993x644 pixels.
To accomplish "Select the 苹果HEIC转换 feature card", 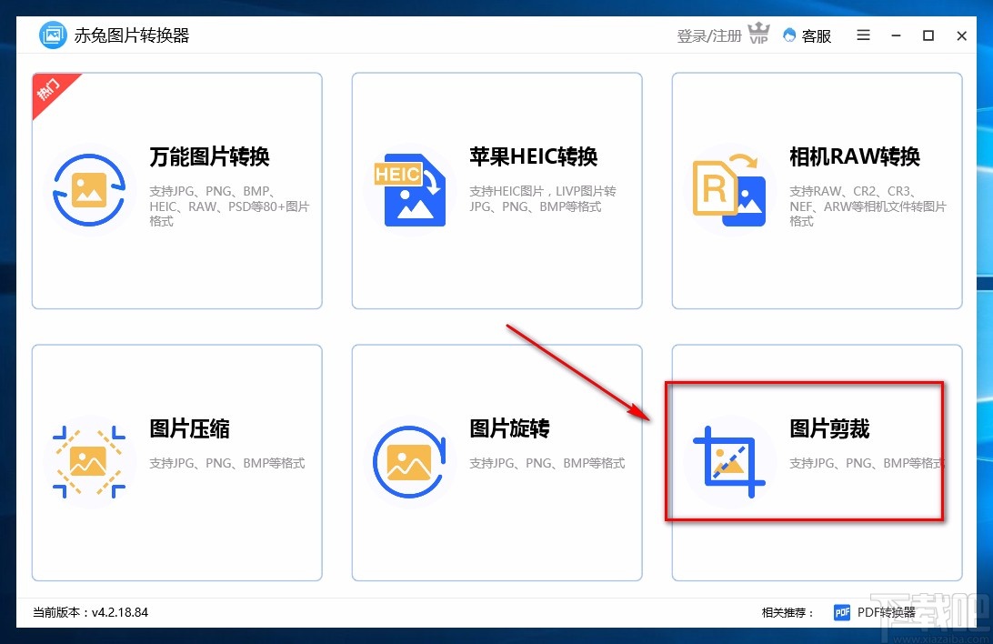I will tap(496, 189).
